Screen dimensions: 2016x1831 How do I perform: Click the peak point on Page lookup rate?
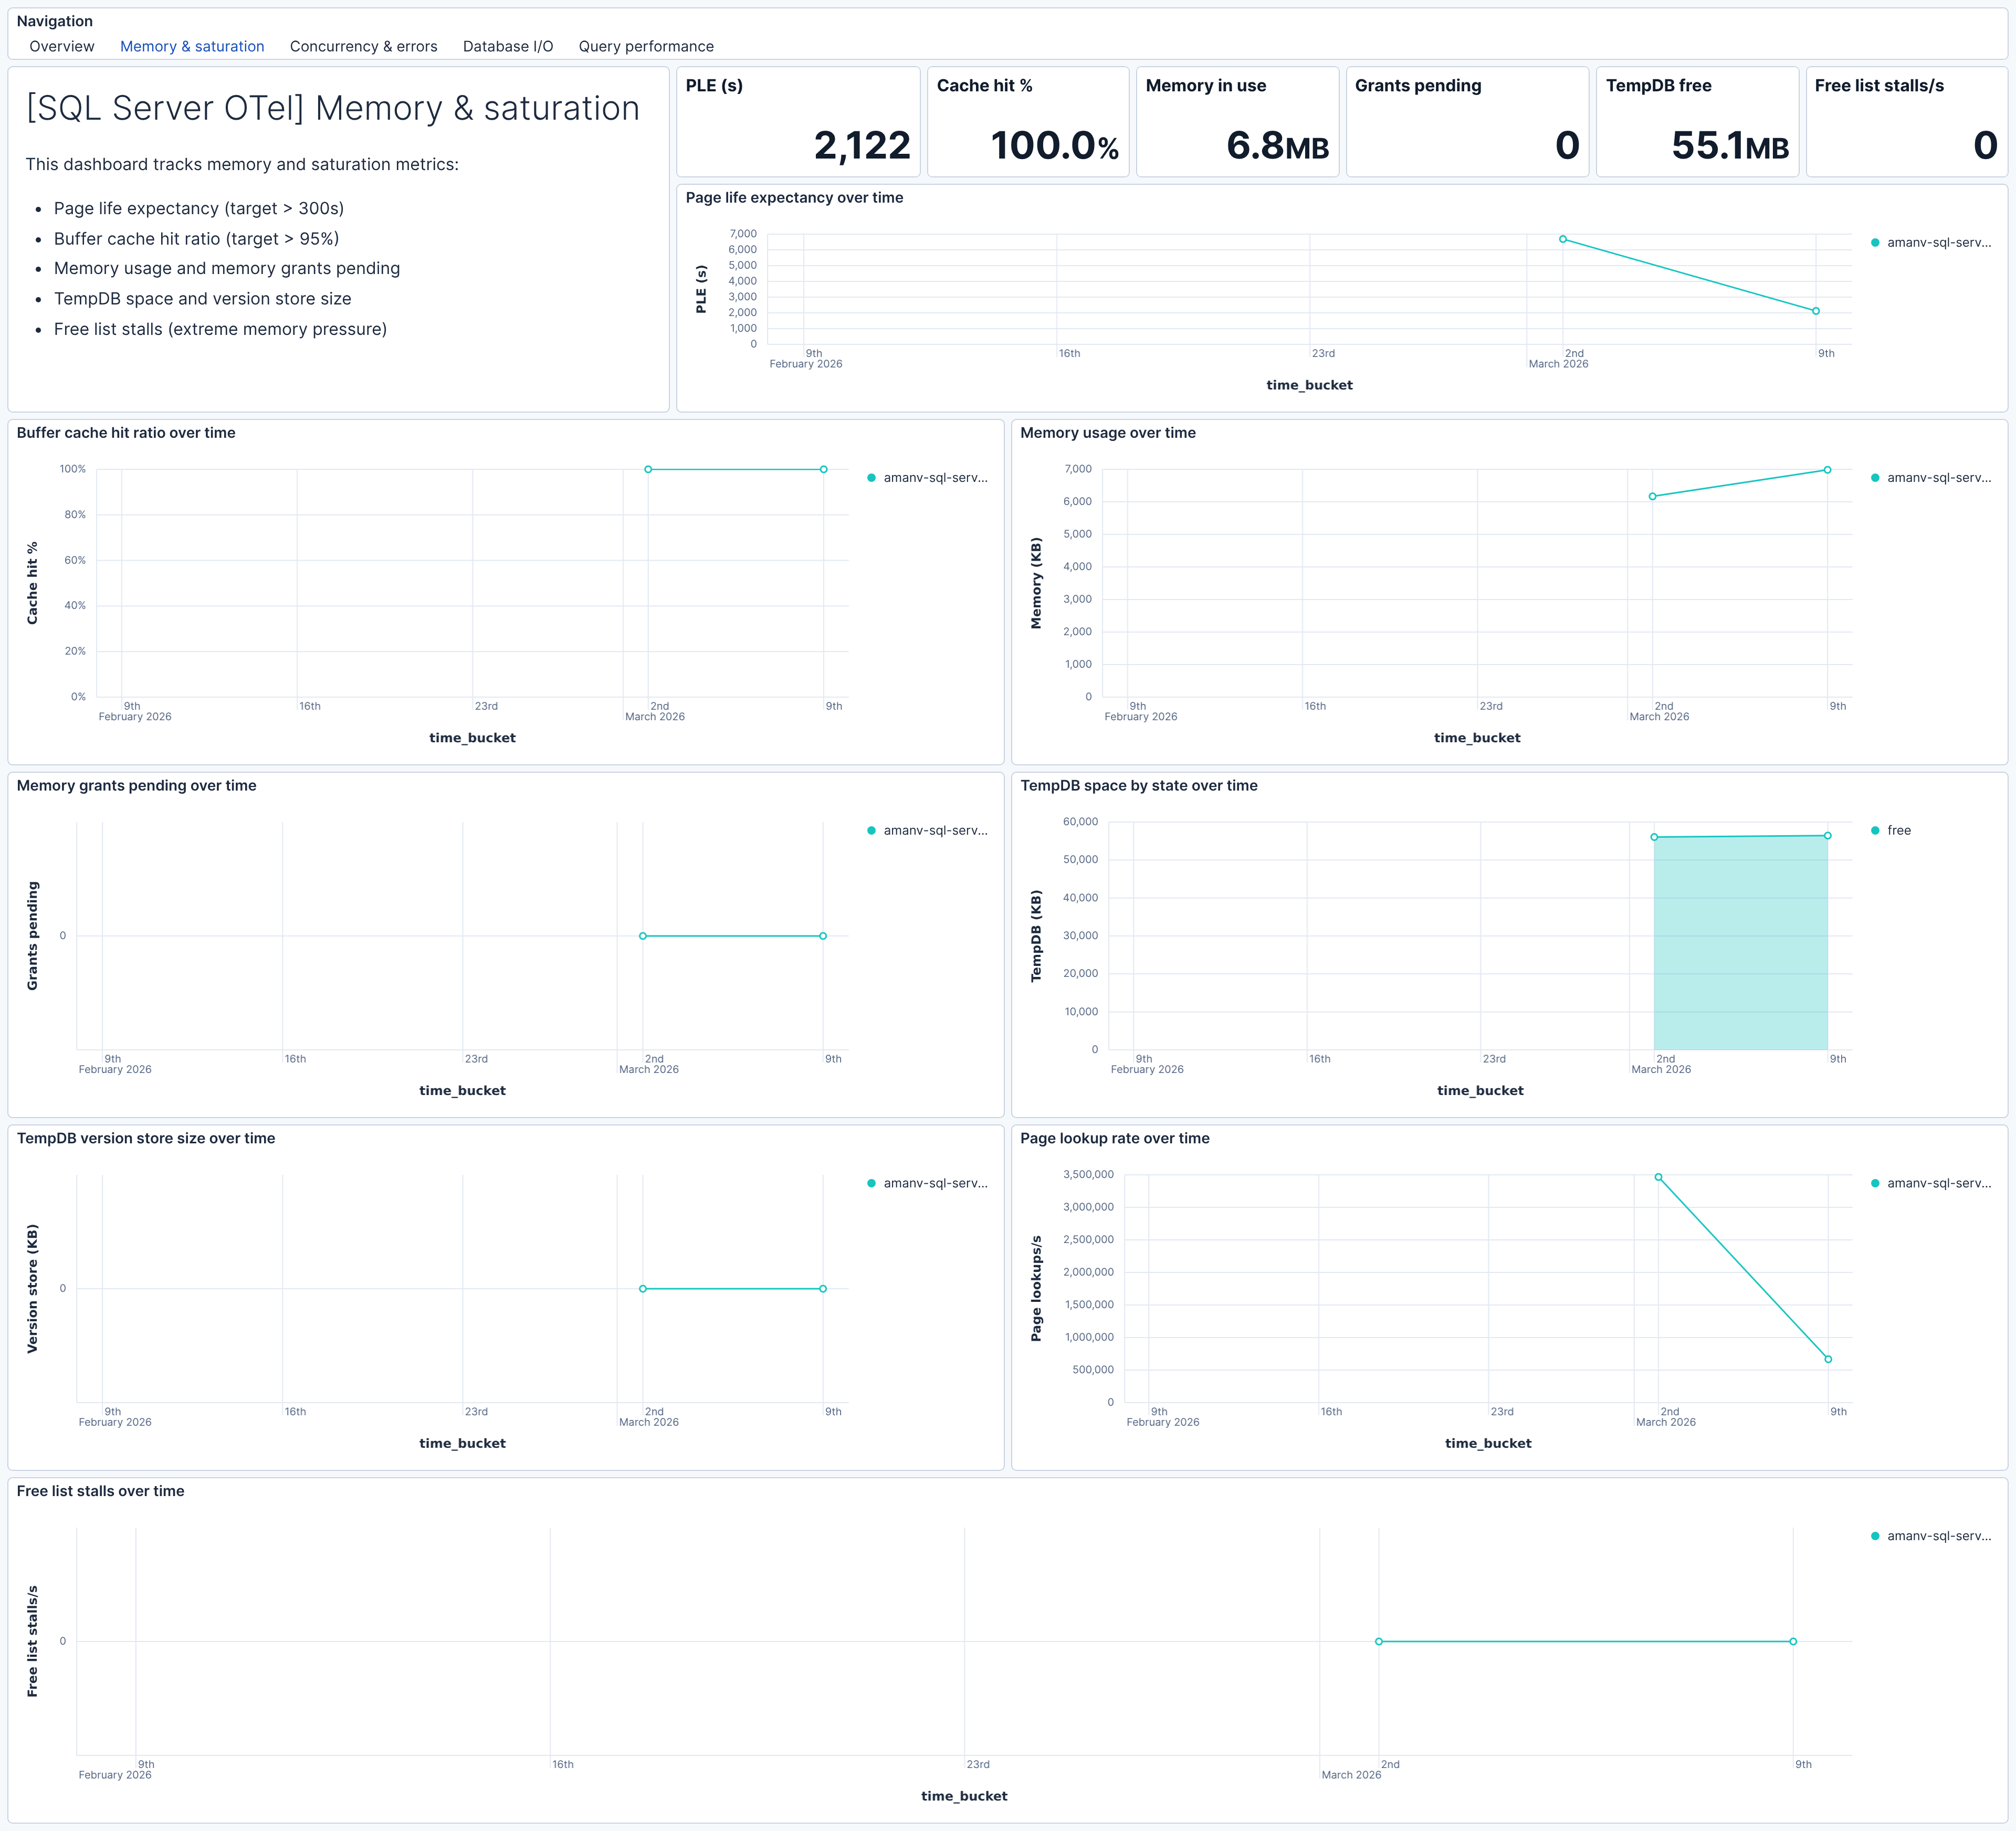[1658, 1178]
